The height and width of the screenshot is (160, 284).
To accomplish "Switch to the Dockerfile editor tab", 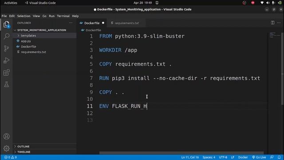I will [92, 23].
